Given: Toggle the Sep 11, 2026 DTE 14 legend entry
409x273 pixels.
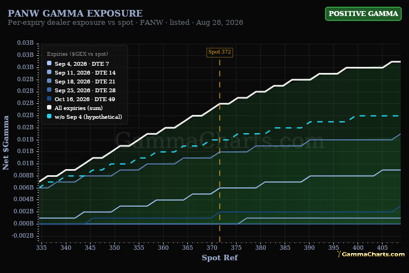Looking at the screenshot, I should click(x=81, y=72).
